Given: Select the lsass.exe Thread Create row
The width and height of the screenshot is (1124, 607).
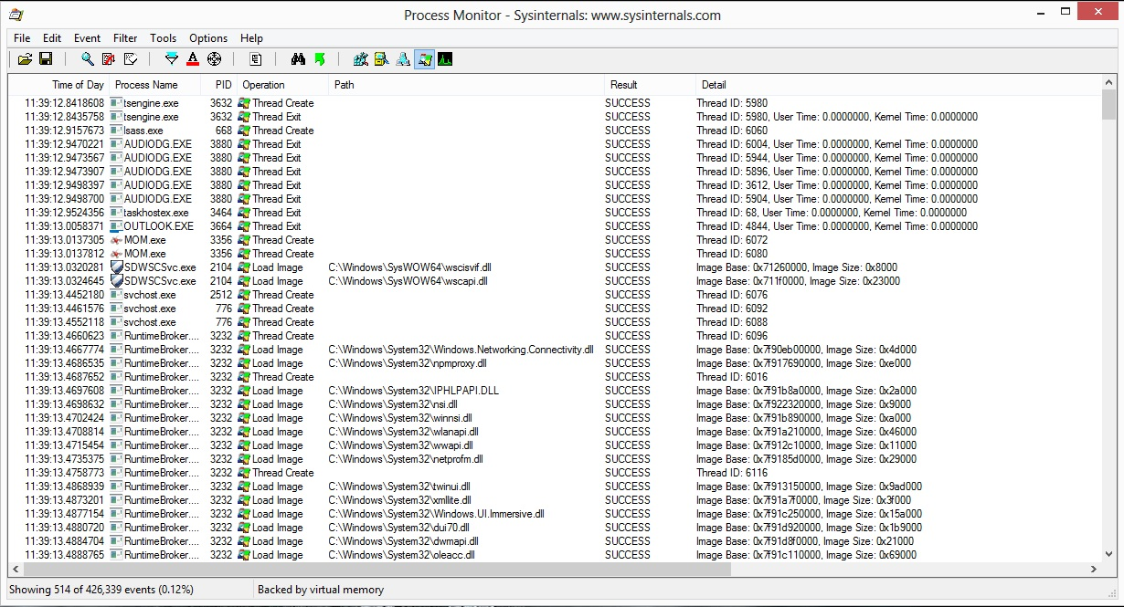Looking at the screenshot, I should click(555, 131).
